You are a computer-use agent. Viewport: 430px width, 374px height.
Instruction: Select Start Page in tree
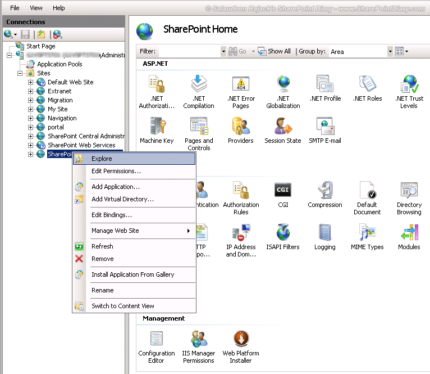tap(40, 46)
